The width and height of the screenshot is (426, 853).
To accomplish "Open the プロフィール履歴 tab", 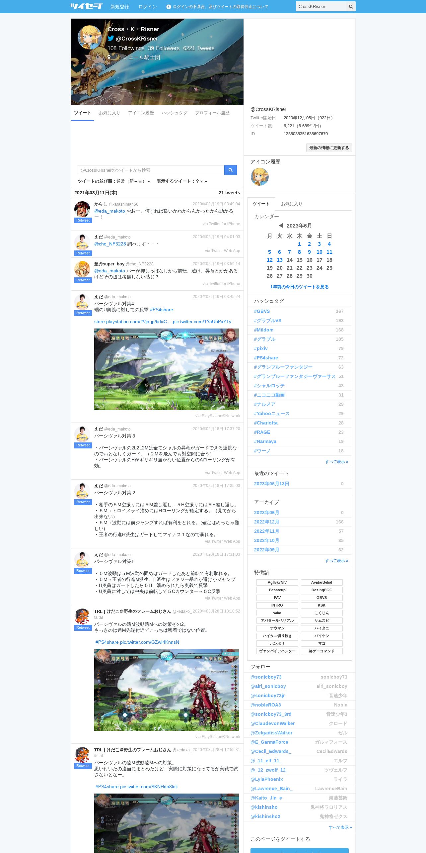I will pos(212,113).
